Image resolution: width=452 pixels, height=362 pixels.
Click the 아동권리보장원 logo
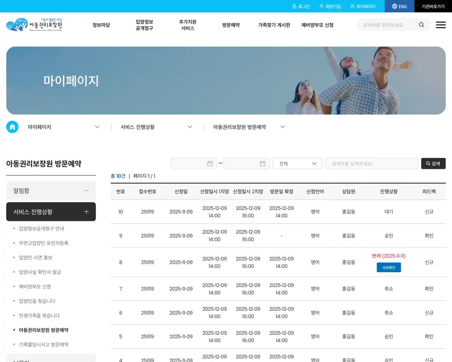[x=34, y=24]
